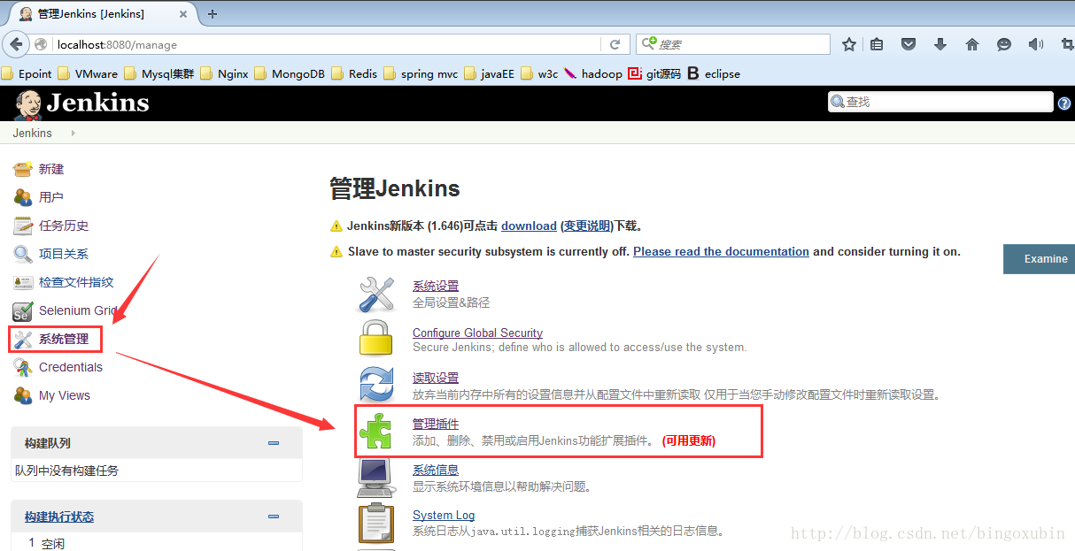
Task: Click the page reload button in address bar
Action: [615, 44]
